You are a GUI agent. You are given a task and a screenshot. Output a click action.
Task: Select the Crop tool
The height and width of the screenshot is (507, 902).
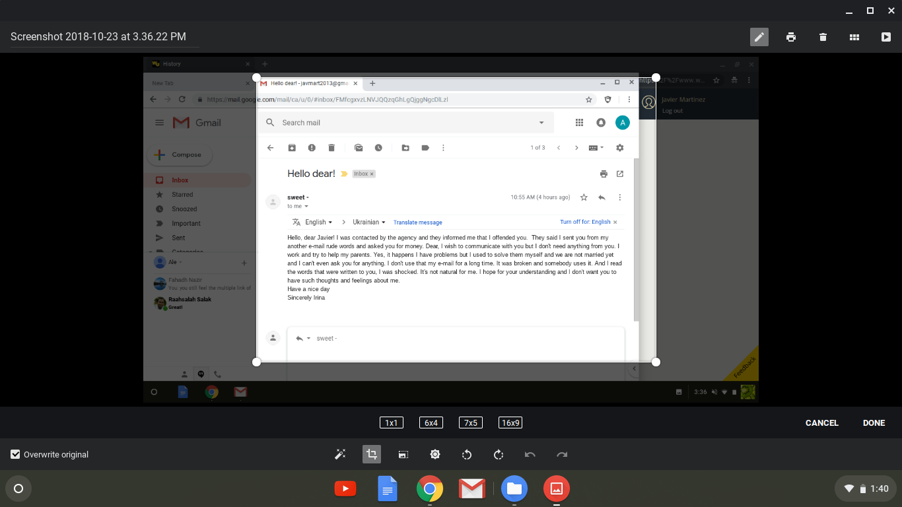click(x=372, y=454)
